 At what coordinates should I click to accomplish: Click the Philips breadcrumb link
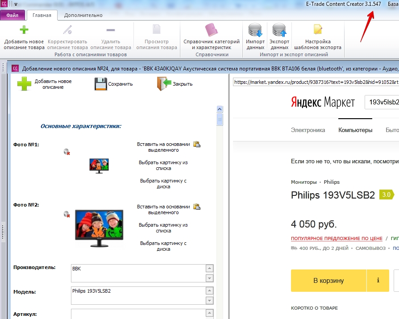click(x=332, y=182)
